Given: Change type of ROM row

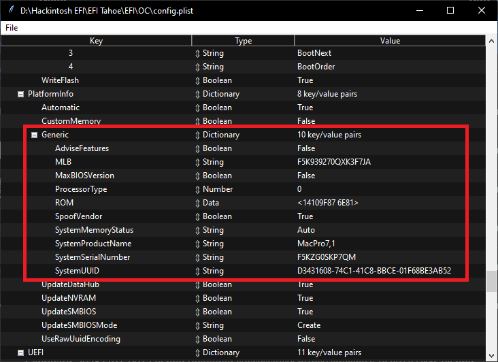Looking at the screenshot, I should 197,203.
